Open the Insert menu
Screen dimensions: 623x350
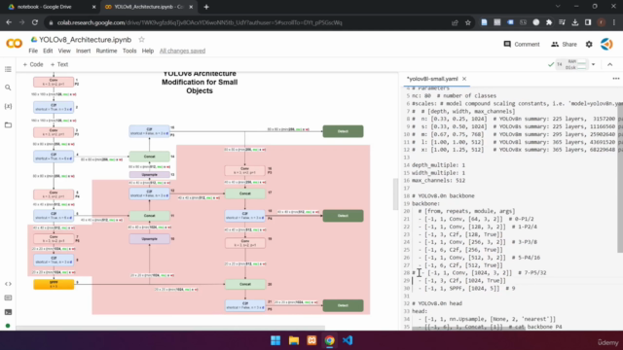[x=83, y=51]
